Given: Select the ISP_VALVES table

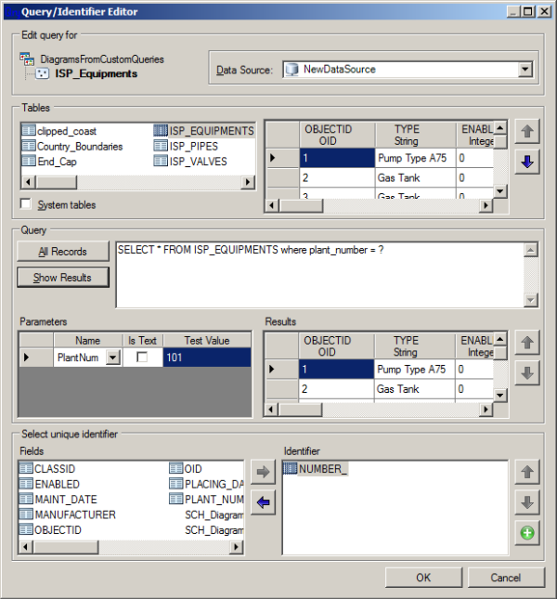Looking at the screenshot, I should tap(190, 162).
